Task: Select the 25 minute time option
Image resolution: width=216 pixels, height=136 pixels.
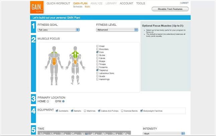Action: click(x=76, y=134)
